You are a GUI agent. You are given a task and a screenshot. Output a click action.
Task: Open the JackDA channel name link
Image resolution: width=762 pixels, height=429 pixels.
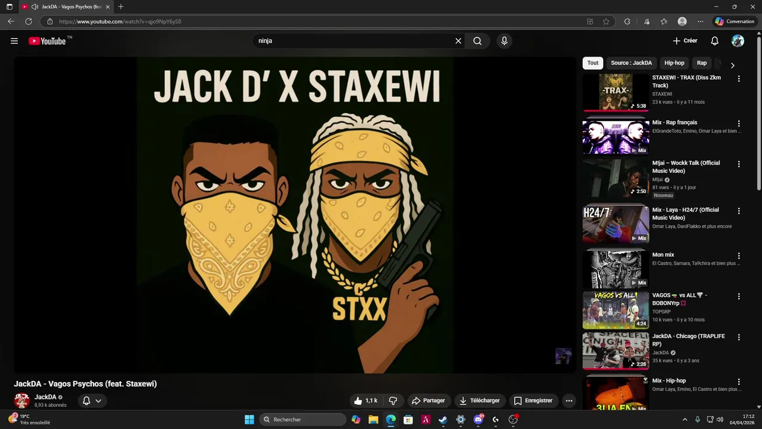(x=45, y=397)
